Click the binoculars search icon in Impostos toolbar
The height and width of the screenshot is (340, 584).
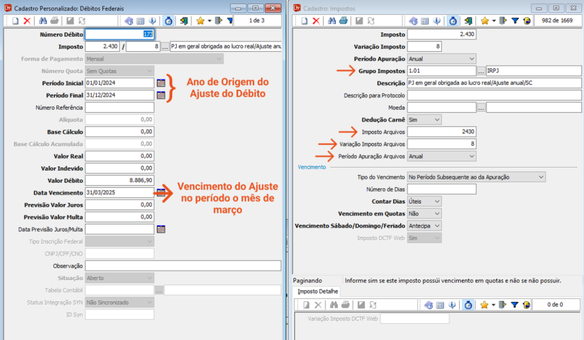(330, 21)
